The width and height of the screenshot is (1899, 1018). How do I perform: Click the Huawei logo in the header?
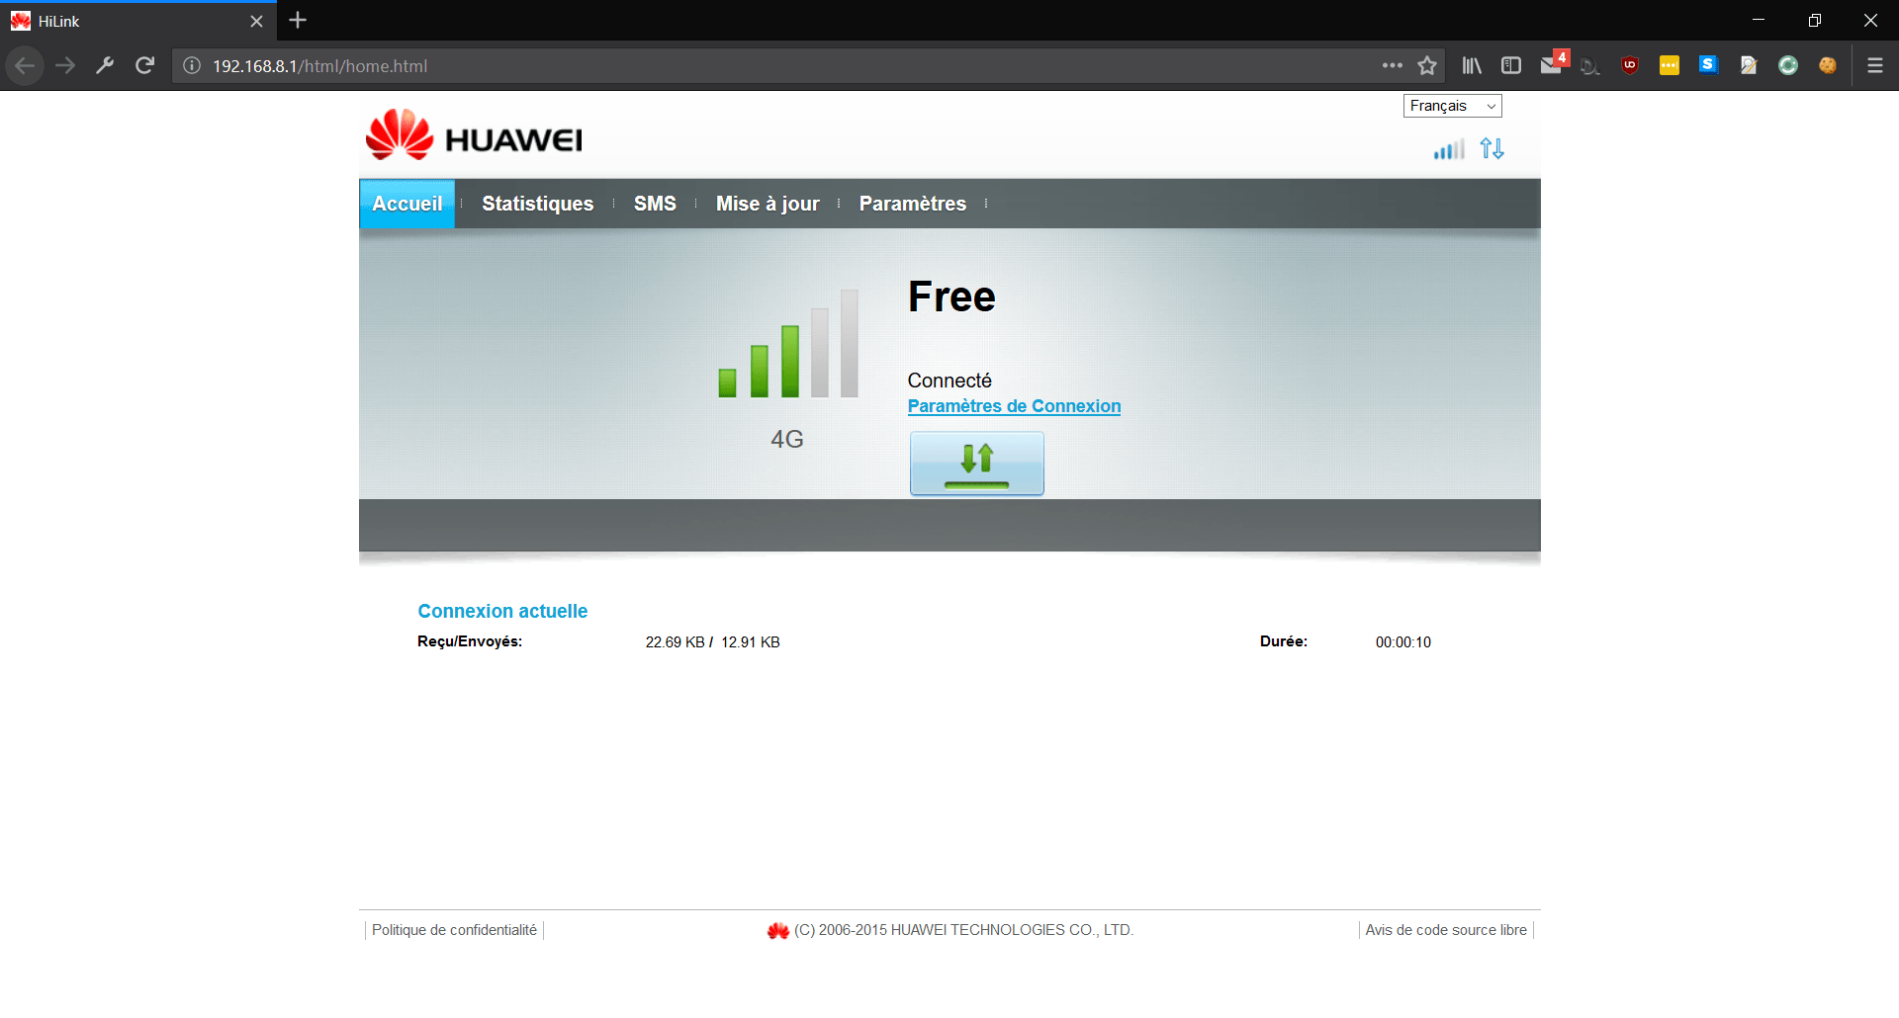(x=474, y=135)
